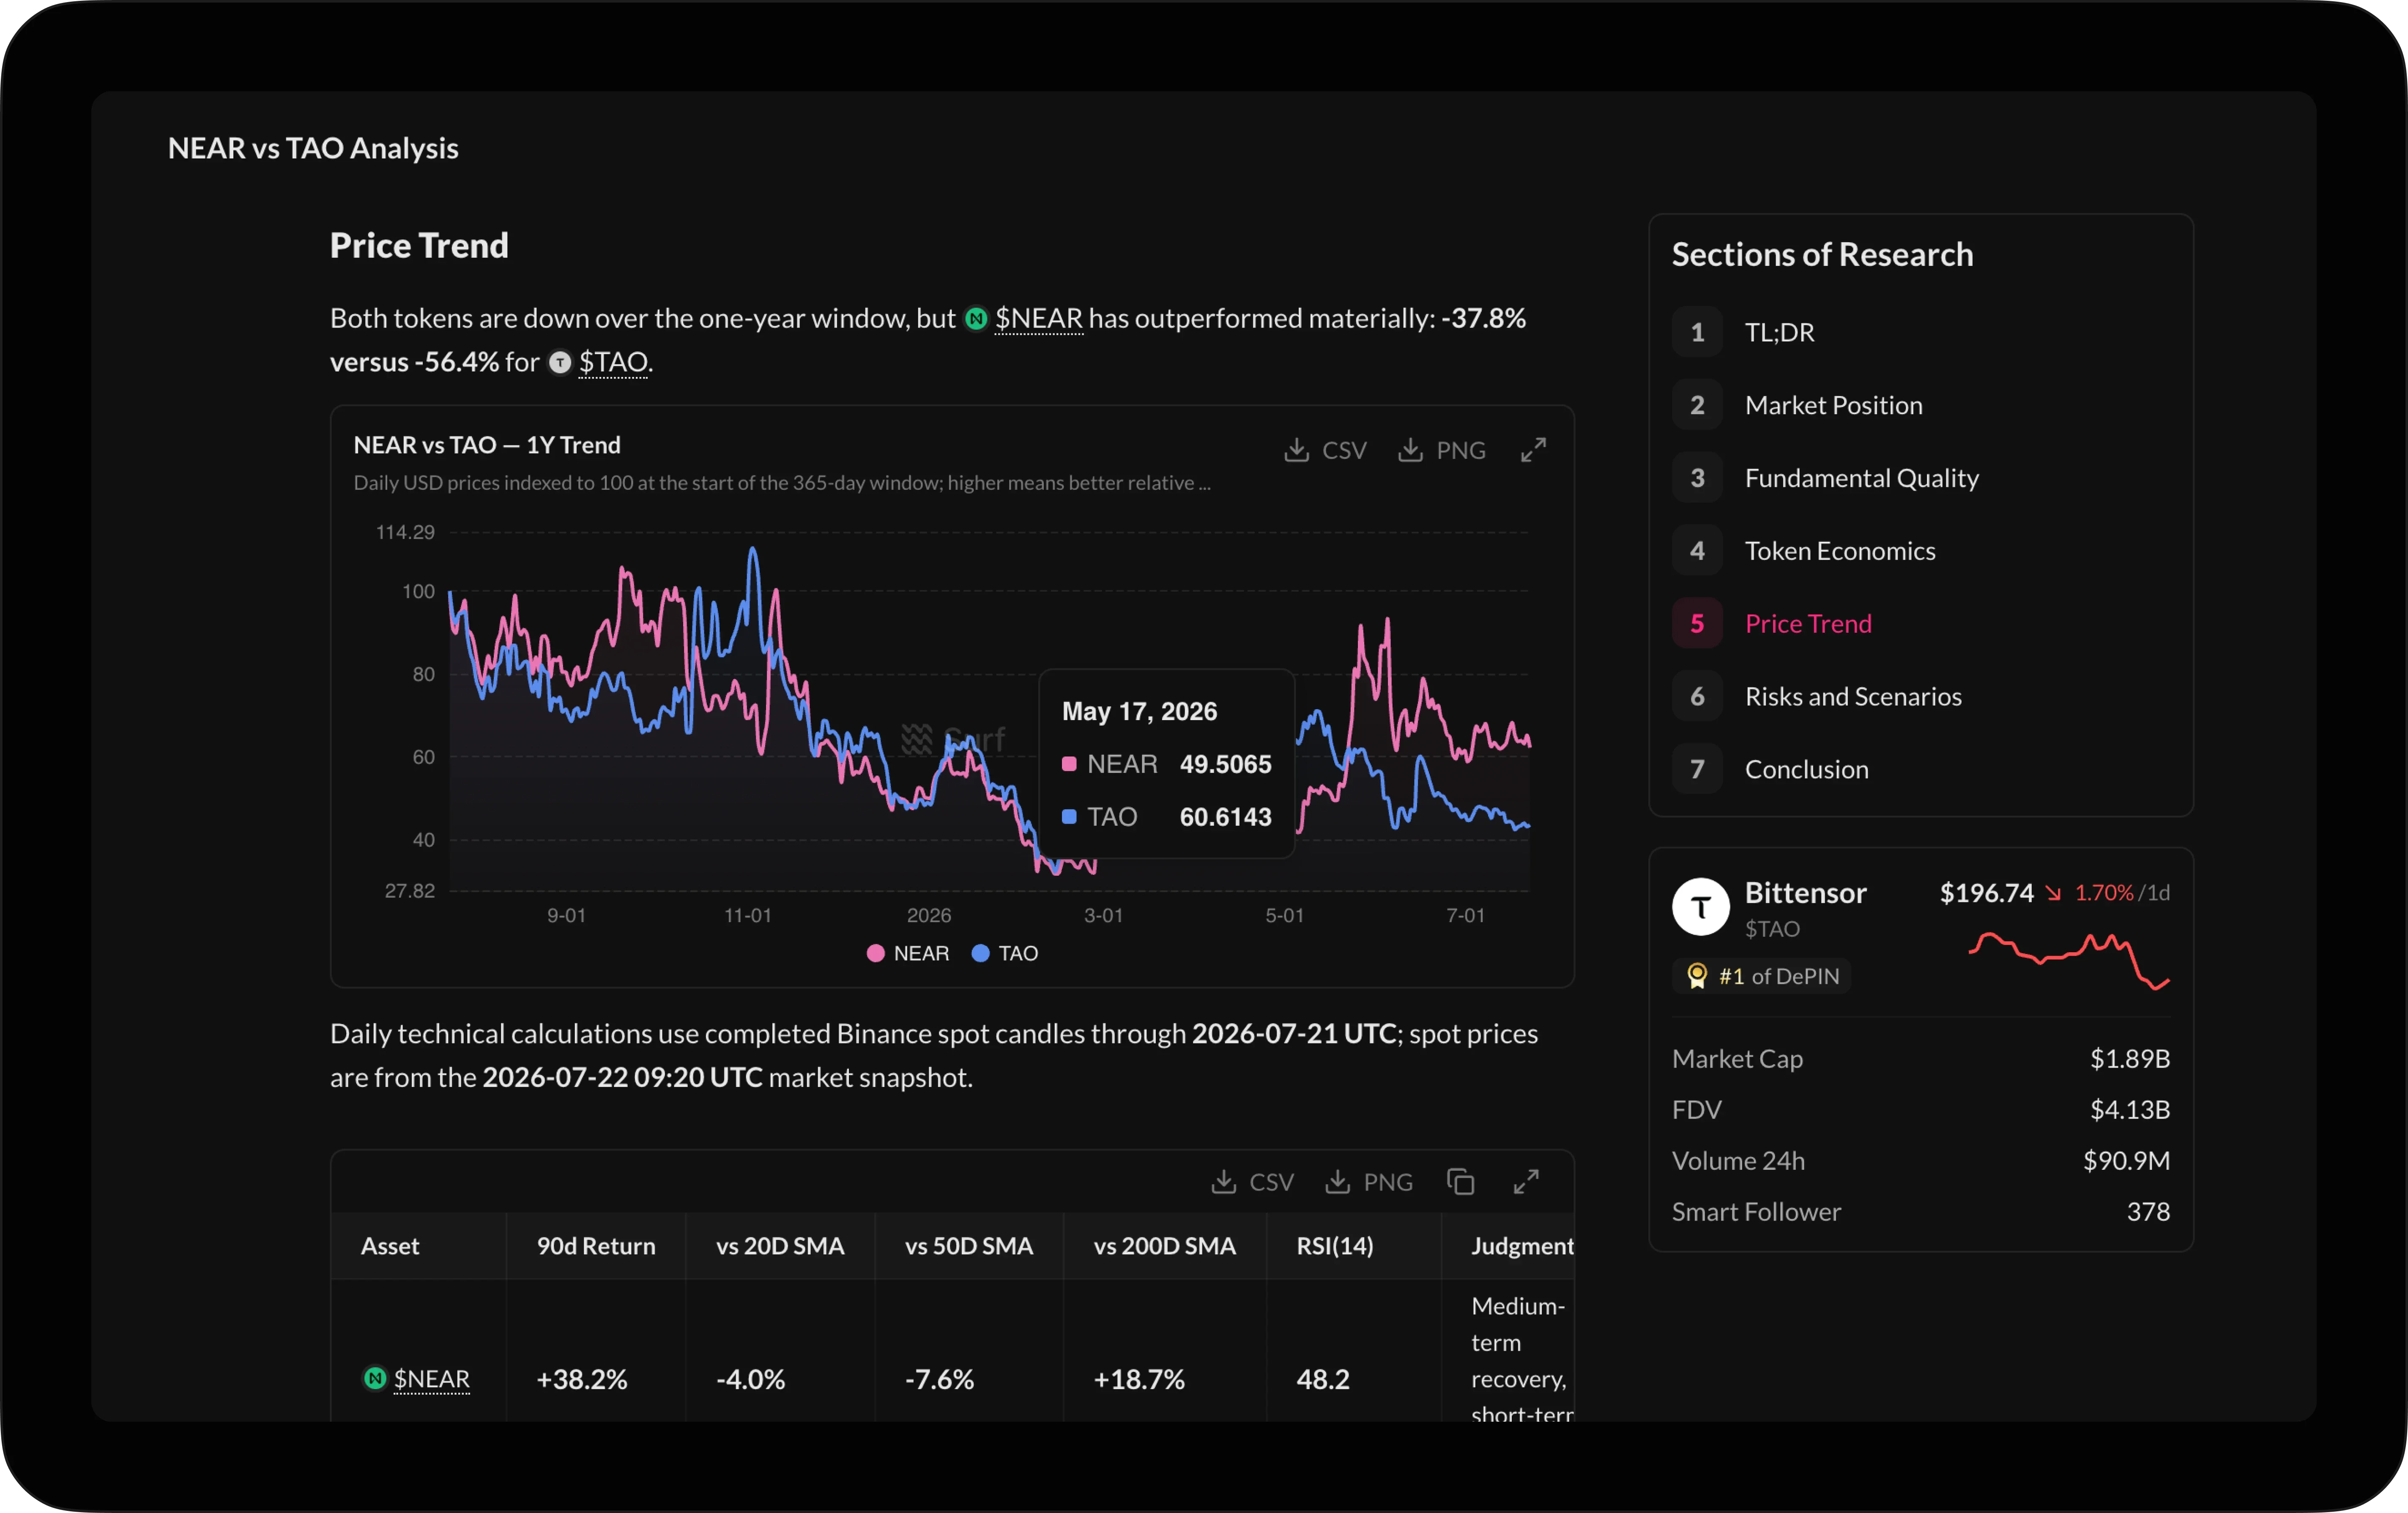Click the vs 50D SMA column header
The image size is (2408, 1513).
pyautogui.click(x=969, y=1246)
